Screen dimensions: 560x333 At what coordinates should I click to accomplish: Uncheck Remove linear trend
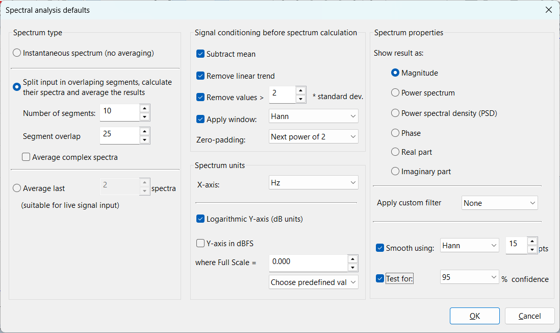coord(200,76)
